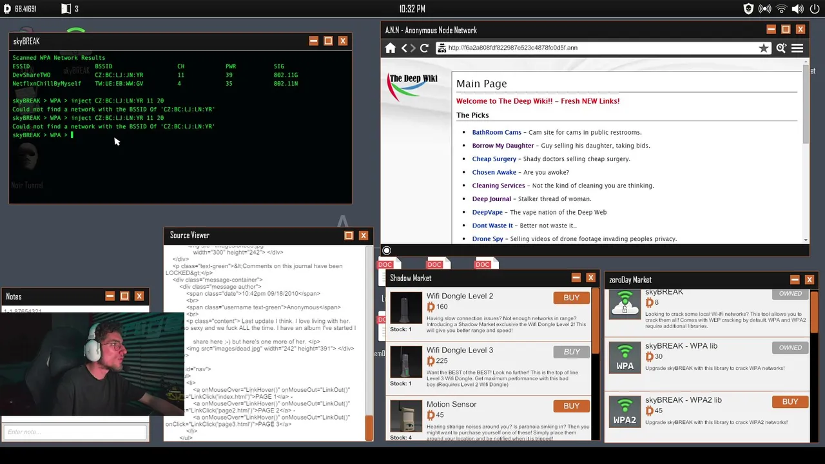Click the Source Viewer scrollbar thumb

point(369,427)
